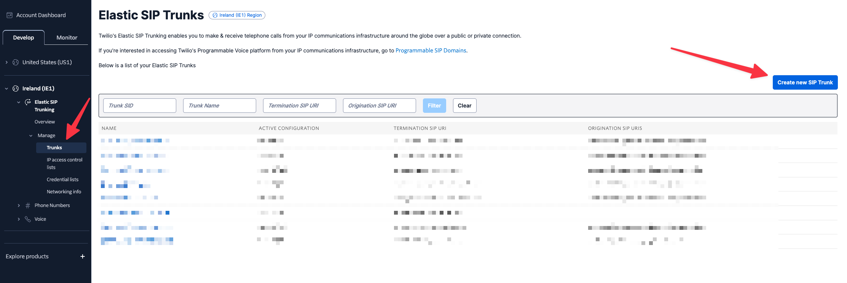
Task: Click the plus icon beside Explore products
Action: coord(83,256)
